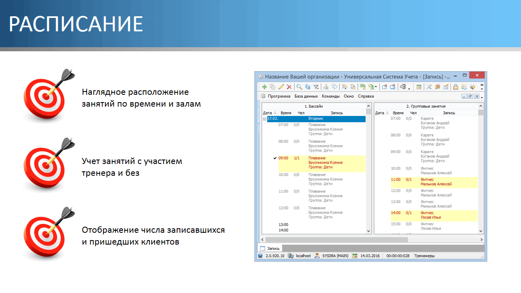Click the Групповые занятия vertical scrollbar thumb
Image resolution: width=521 pixels, height=293 pixels.
click(x=481, y=113)
